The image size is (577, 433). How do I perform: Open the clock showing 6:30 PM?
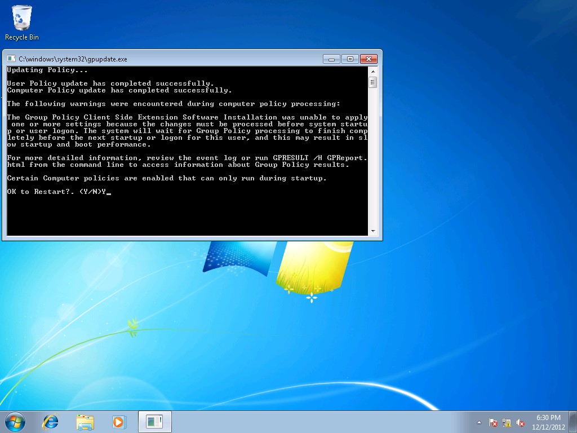(548, 422)
